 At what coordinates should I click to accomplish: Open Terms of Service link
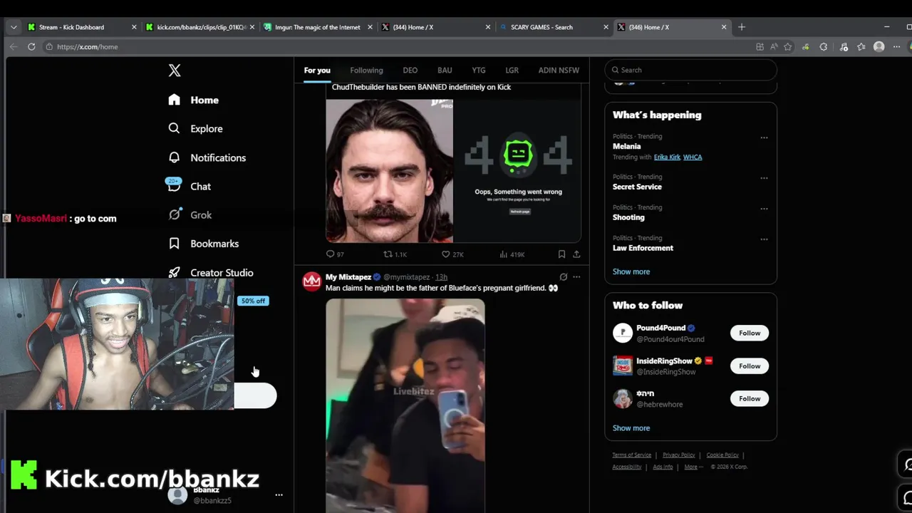[x=632, y=455]
